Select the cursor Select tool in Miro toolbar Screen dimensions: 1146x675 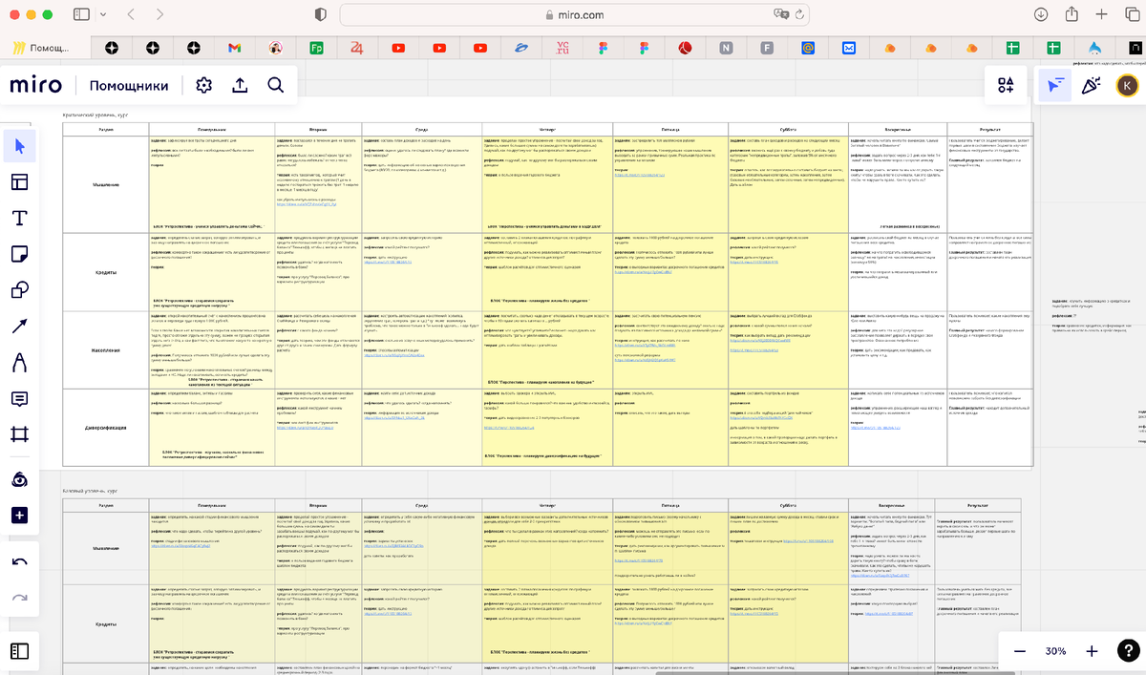click(19, 146)
